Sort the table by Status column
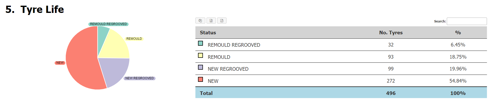488x104 pixels. 208,33
